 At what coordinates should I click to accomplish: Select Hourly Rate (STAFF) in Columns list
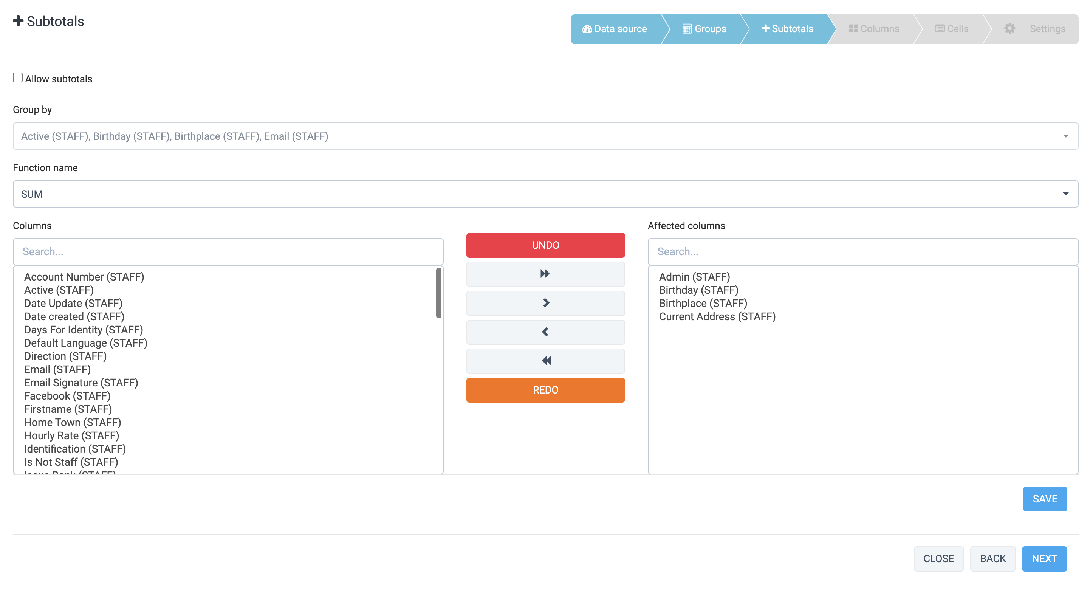pyautogui.click(x=71, y=435)
